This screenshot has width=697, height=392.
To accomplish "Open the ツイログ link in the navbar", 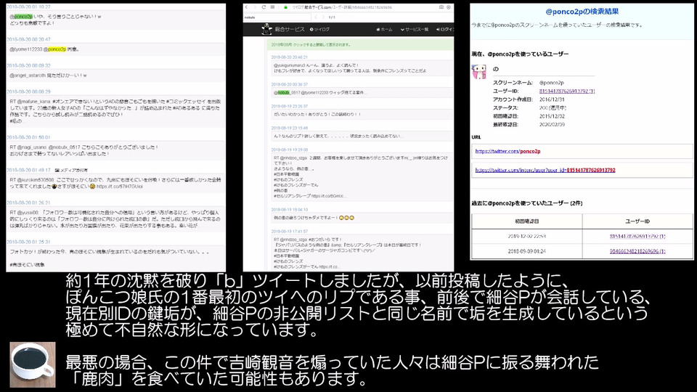I will click(319, 29).
